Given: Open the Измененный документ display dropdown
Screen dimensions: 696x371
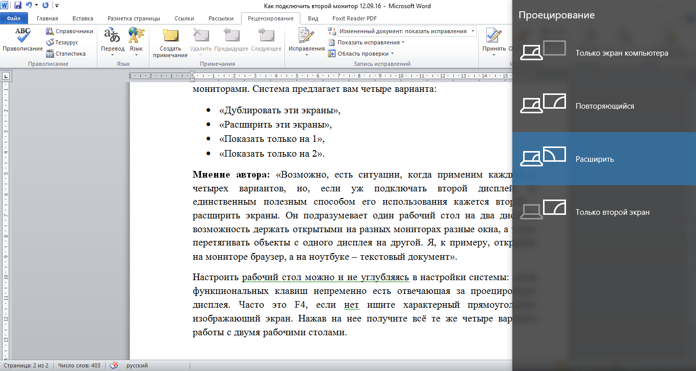Looking at the screenshot, I should coord(406,31).
